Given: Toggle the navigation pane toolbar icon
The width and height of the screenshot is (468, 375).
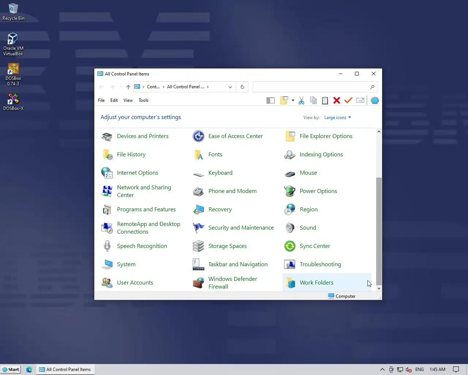Looking at the screenshot, I should pyautogui.click(x=271, y=100).
